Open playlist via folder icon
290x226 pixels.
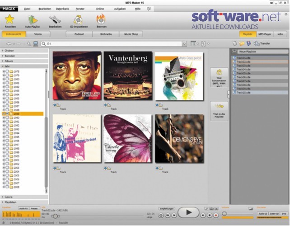242,43
